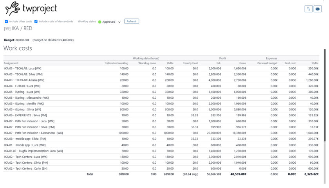Select row 'IKA.05 - iSpring : Luca [WK]'
Image resolution: width=329 pixels, height=188 pixels.
[x=161, y=92]
